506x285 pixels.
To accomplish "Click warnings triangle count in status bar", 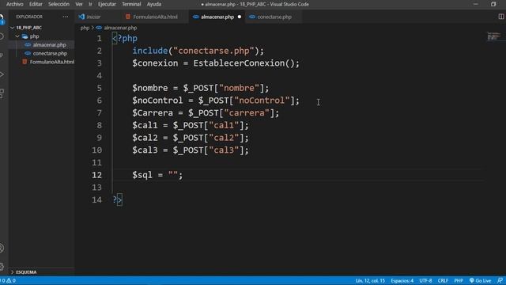I will click(11, 280).
